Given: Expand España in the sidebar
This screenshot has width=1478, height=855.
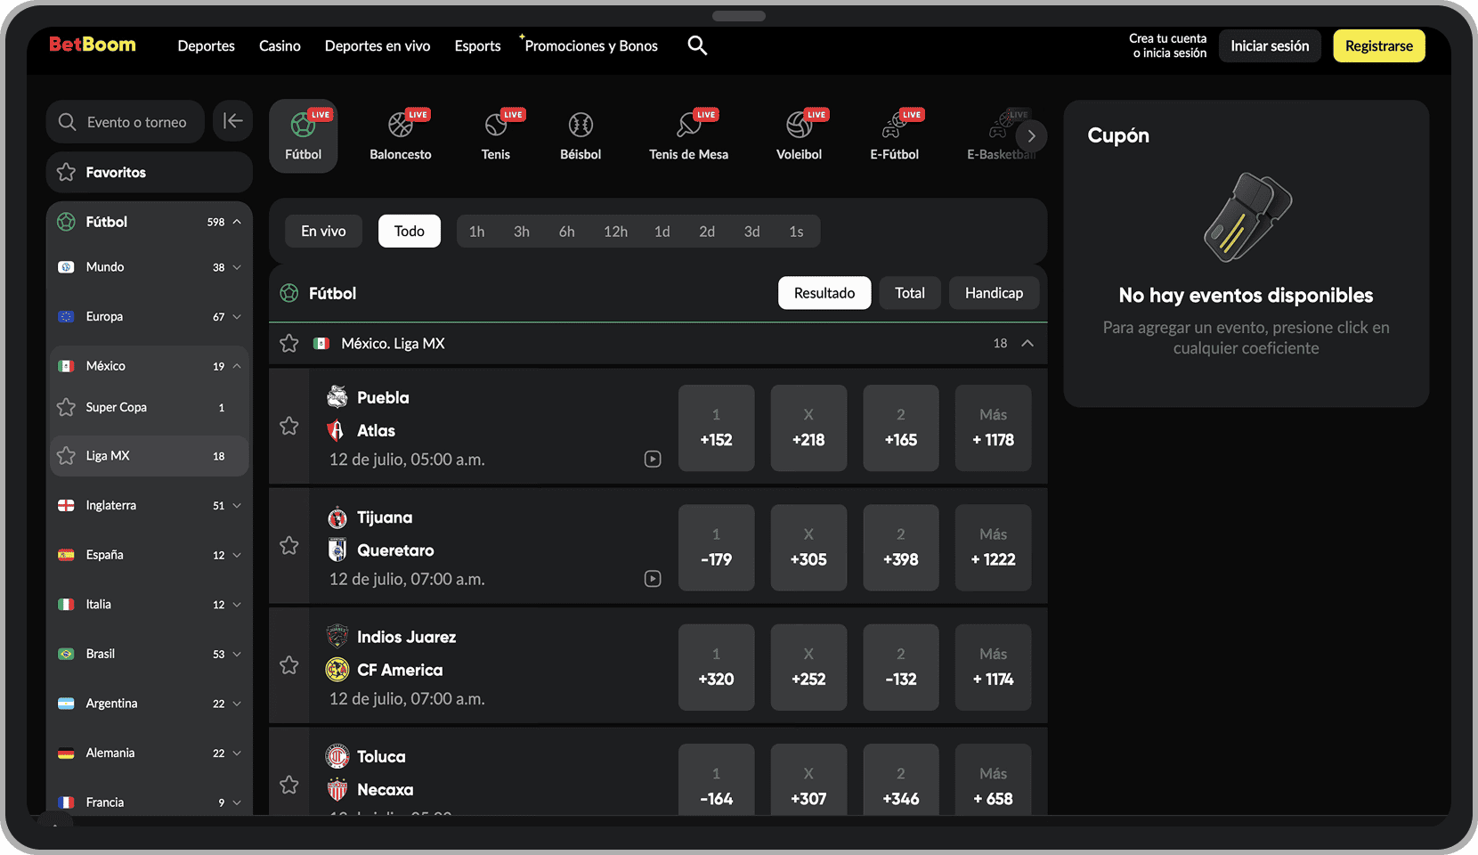Looking at the screenshot, I should click(237, 555).
